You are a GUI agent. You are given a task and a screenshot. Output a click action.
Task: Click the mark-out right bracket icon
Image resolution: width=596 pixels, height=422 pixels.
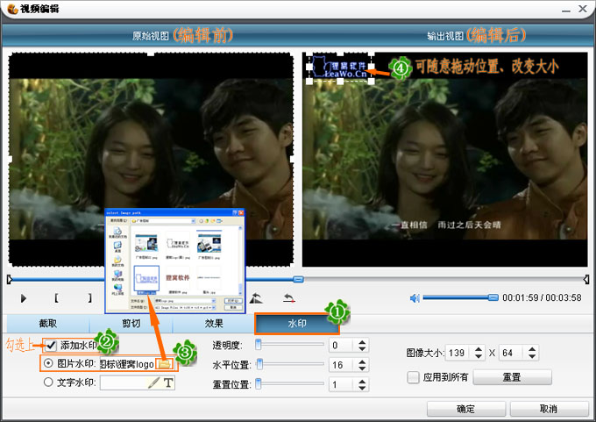[x=89, y=298]
